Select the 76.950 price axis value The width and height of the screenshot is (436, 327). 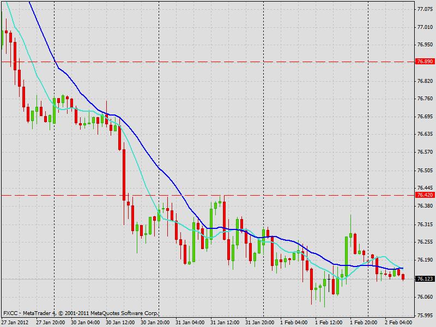[x=425, y=45]
